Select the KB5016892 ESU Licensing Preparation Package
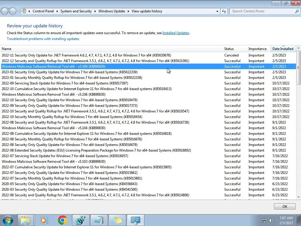The image size is (301, 226). [x=148, y=150]
